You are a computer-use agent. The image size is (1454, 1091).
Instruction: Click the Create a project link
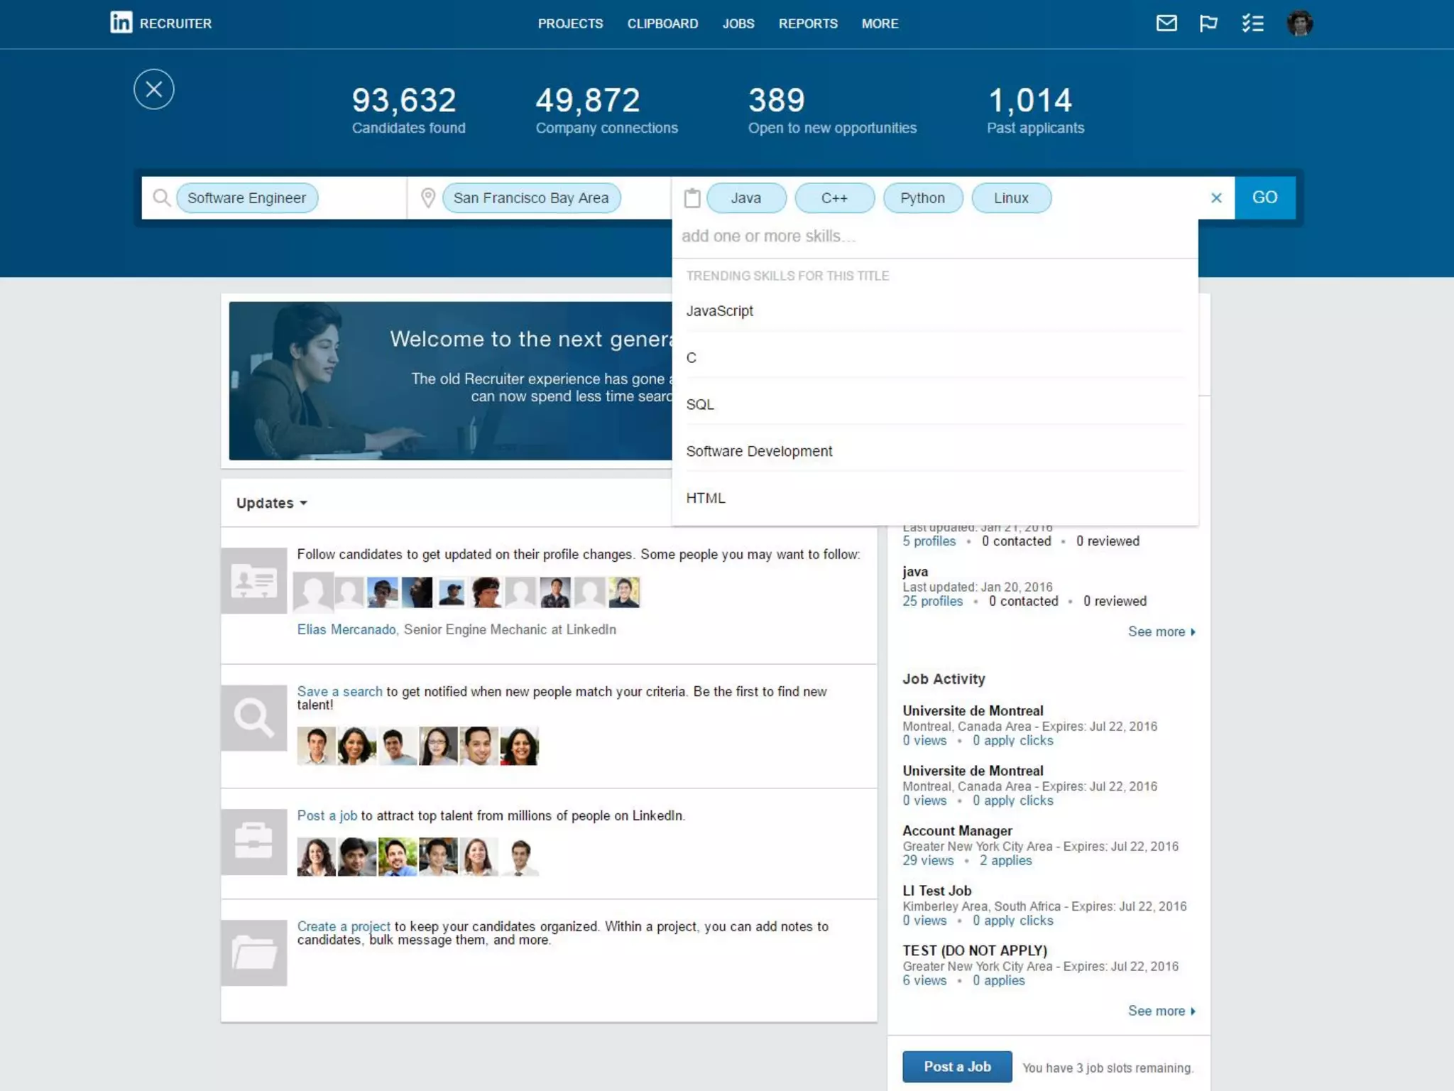click(x=344, y=926)
